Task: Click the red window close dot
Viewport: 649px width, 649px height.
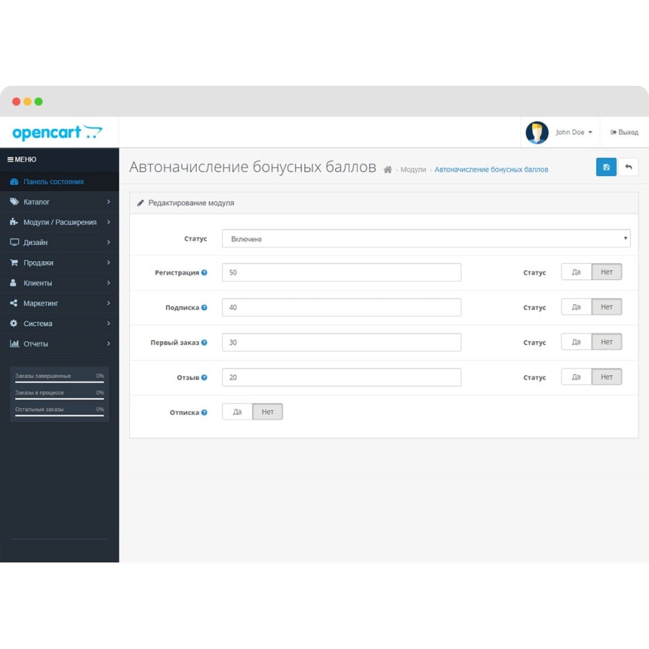Action: [x=16, y=102]
